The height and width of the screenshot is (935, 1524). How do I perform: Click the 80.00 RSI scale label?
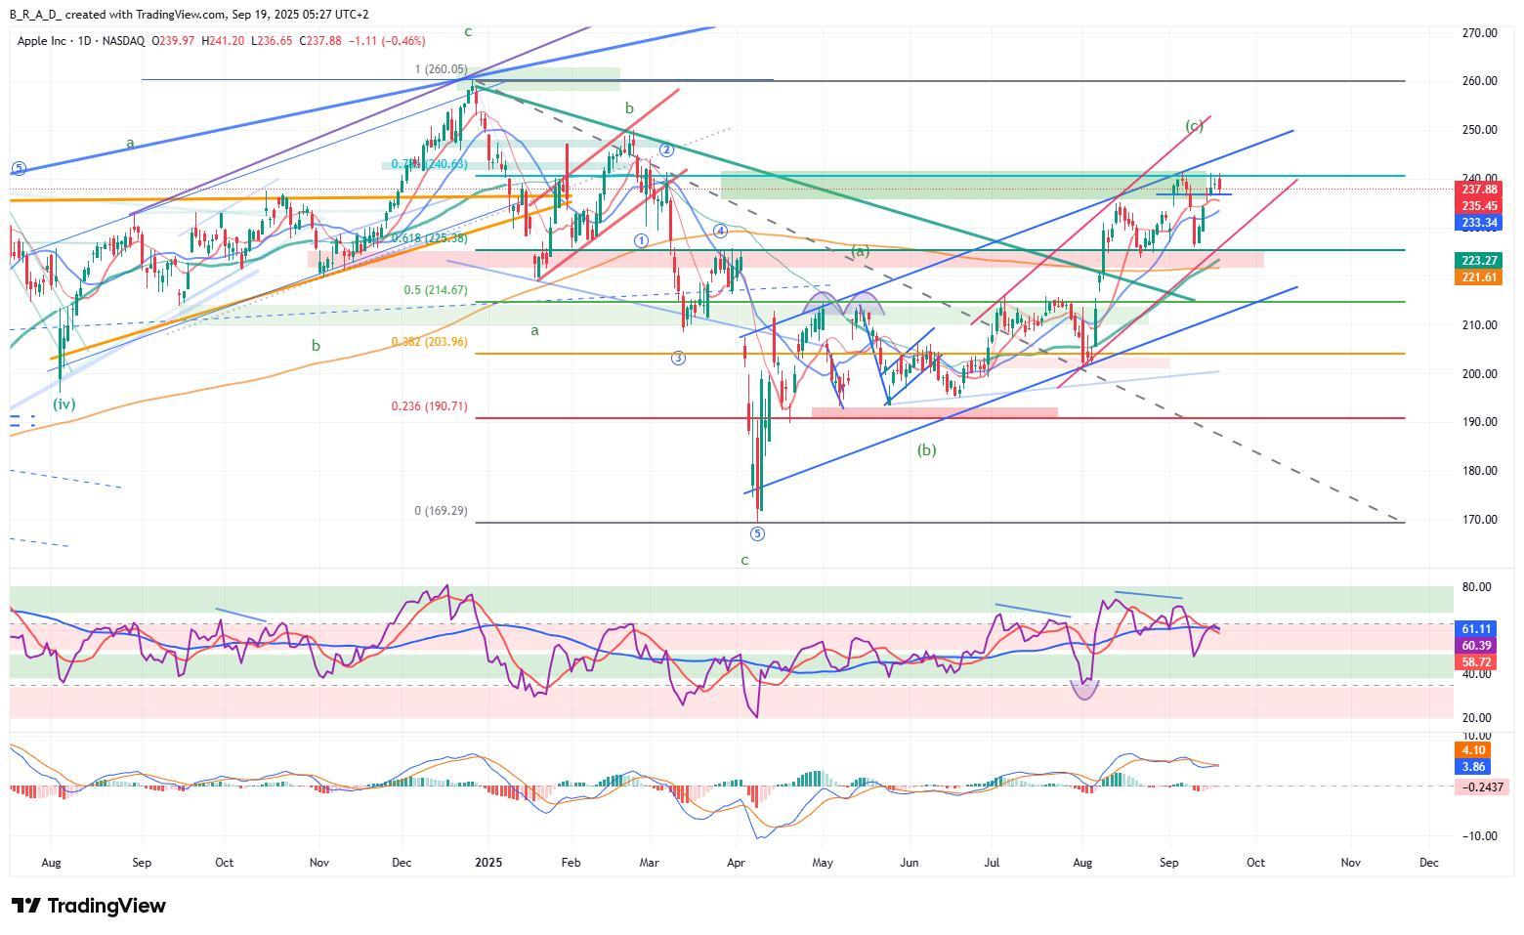click(1476, 587)
